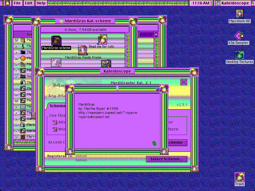Image resolution: width=255 pixels, height=191 pixels.
Task: Select the dotted pattern icon in the list
Action: (23, 107)
